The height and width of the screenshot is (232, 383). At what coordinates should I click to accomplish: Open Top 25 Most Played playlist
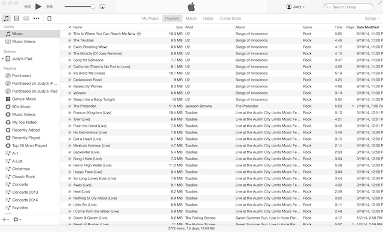pos(30,146)
